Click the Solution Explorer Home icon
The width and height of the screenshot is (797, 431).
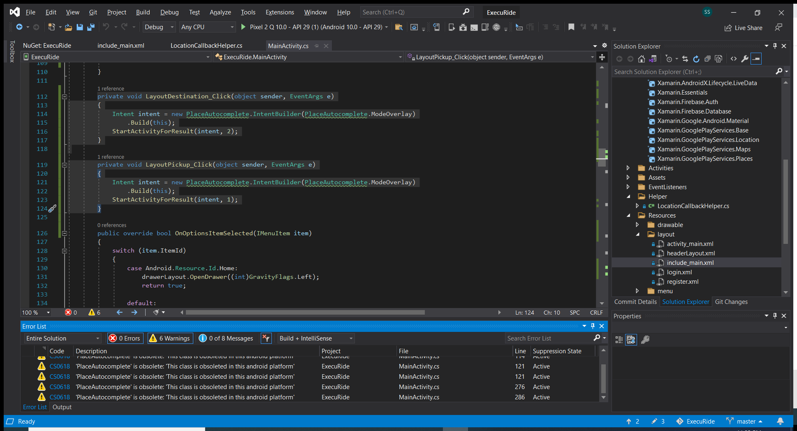pyautogui.click(x=642, y=59)
